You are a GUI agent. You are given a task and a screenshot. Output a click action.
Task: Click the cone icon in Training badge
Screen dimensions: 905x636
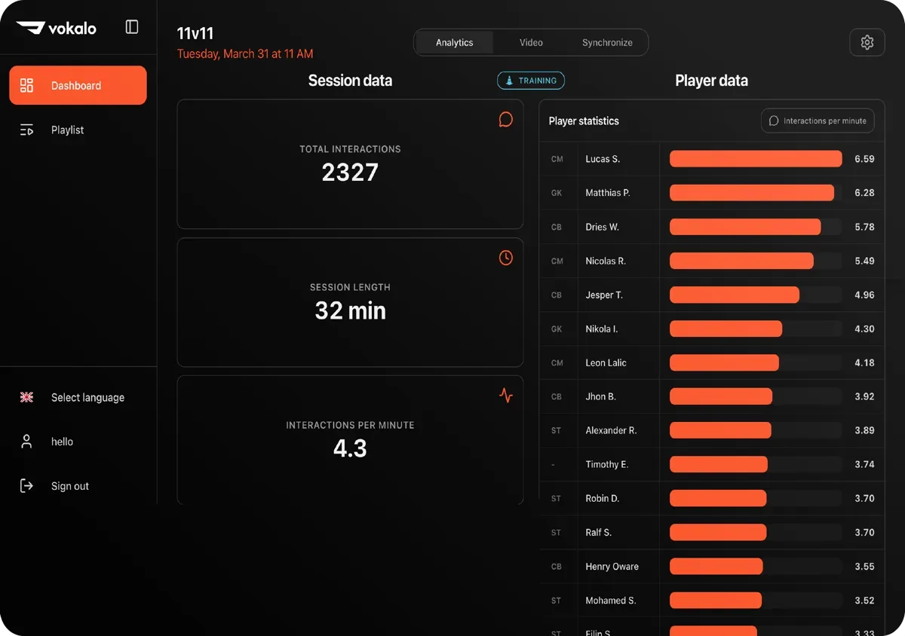coord(510,81)
